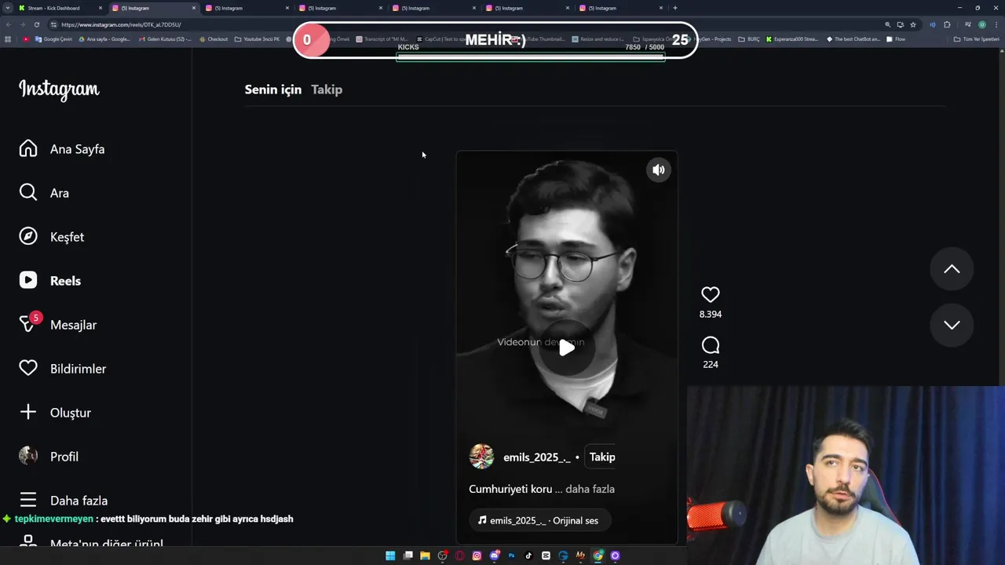Click the Instagram logo
The width and height of the screenshot is (1005, 565).
tap(59, 89)
